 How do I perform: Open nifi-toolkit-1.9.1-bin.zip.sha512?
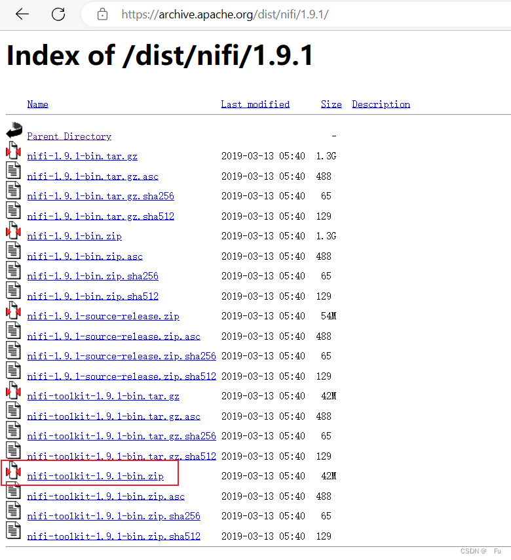point(114,536)
